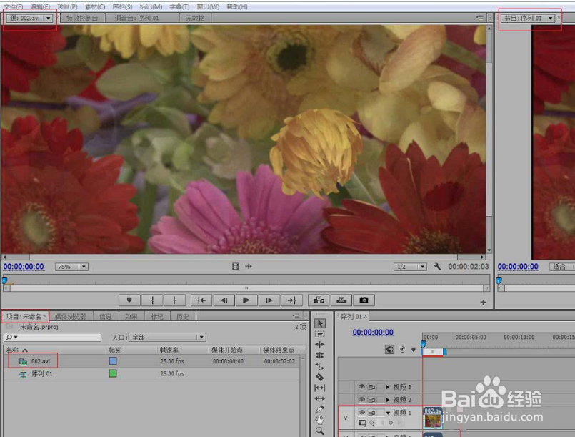575x437 pixels.
Task: Select the Pen tool
Action: coord(320,409)
